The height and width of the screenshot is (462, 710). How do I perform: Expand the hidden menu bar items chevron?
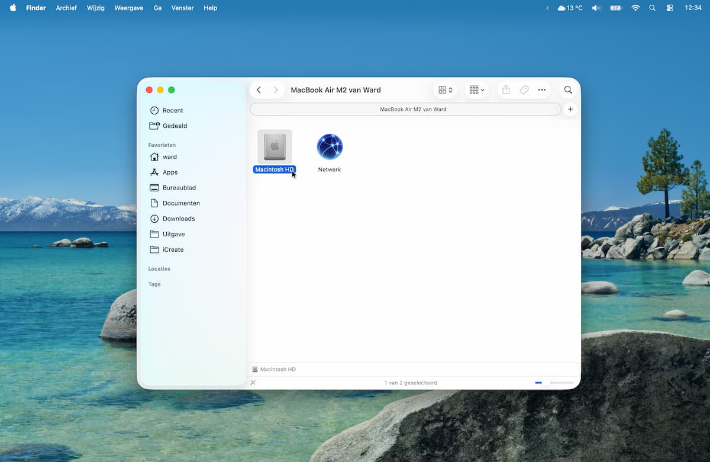point(547,8)
